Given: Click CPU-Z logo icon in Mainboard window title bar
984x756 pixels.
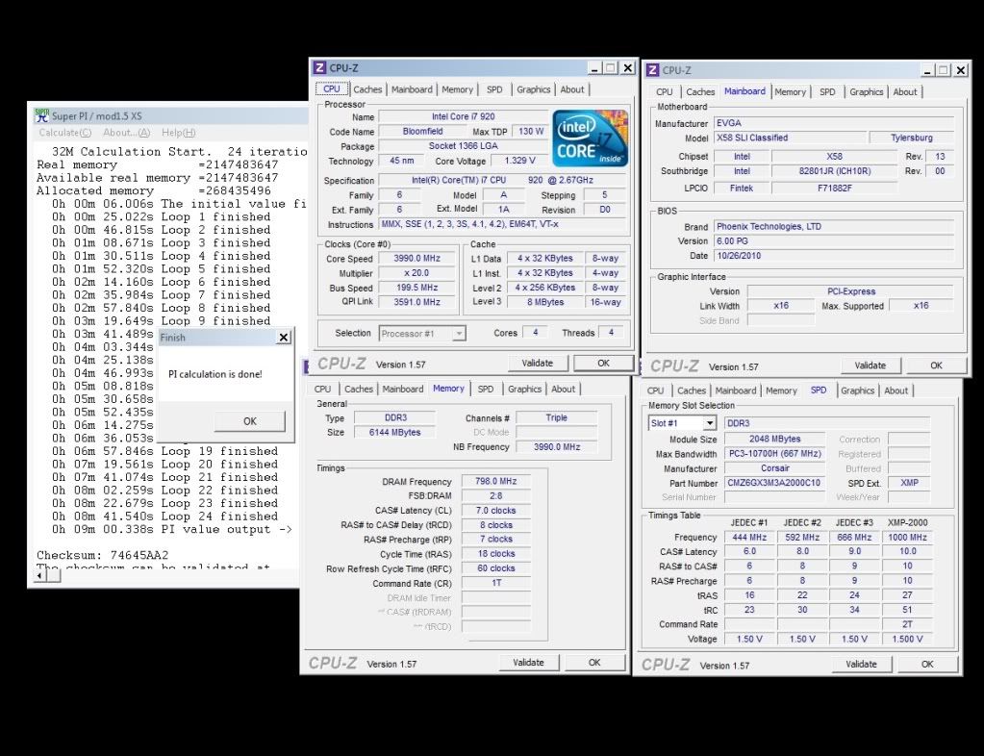Looking at the screenshot, I should click(x=653, y=70).
